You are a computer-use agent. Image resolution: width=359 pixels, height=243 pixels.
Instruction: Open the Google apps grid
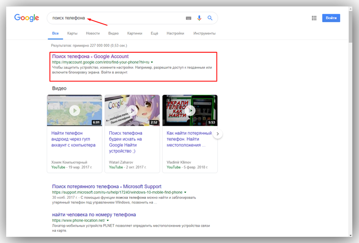coord(314,18)
